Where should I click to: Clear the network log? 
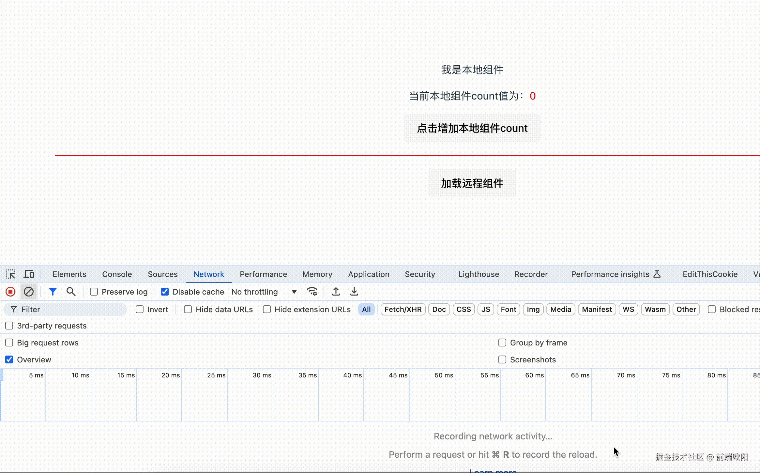click(29, 292)
